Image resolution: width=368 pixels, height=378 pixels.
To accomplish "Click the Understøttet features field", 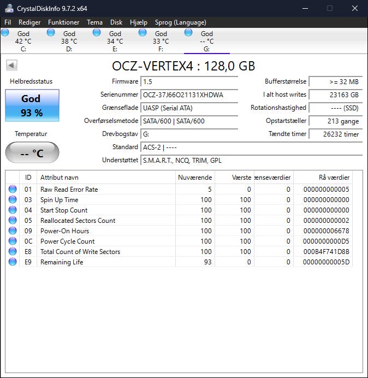I will click(251, 160).
